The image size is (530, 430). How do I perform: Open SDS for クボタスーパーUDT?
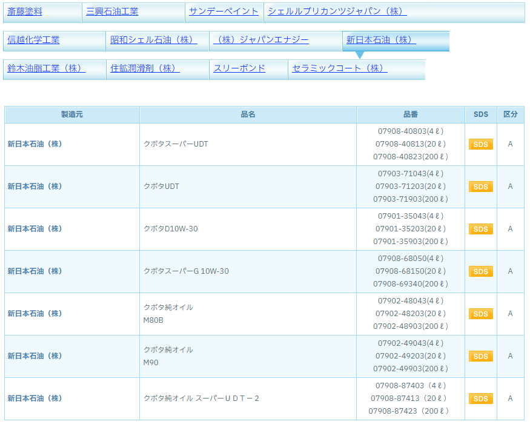pos(480,144)
